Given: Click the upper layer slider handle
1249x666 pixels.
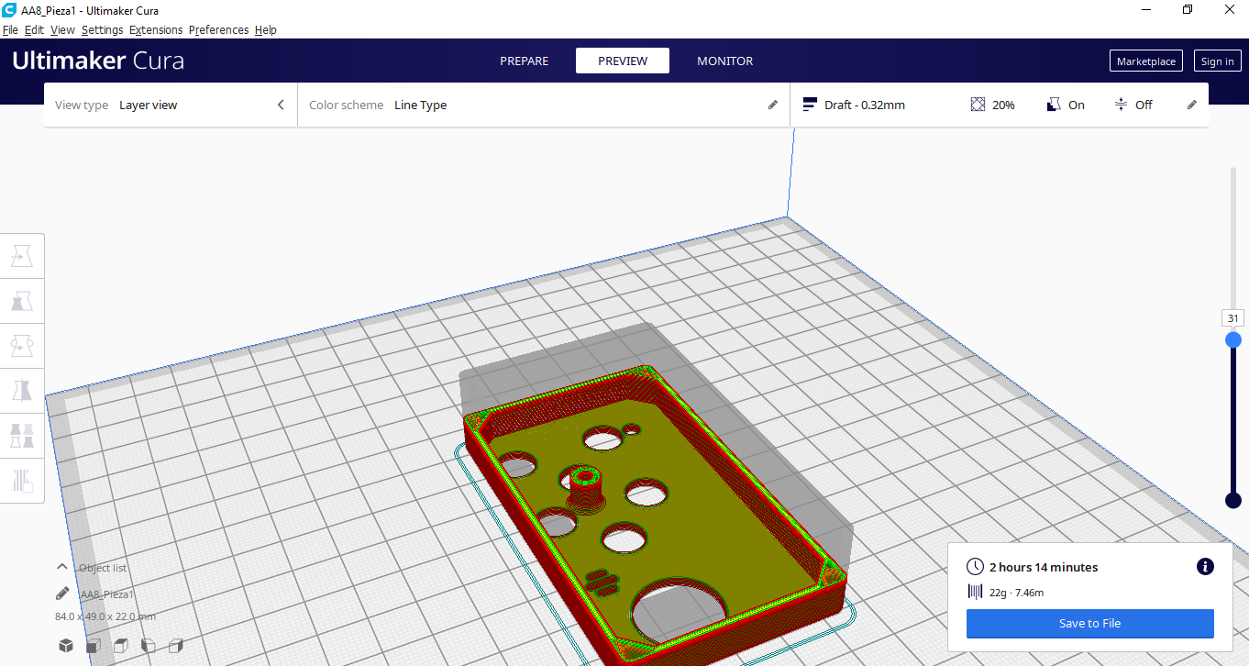Looking at the screenshot, I should click(1233, 339).
